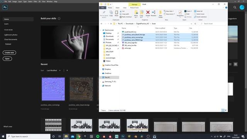Open the normal.tga purple thumbnail in Recent
This screenshot has width=247, height=139.
point(53,89)
